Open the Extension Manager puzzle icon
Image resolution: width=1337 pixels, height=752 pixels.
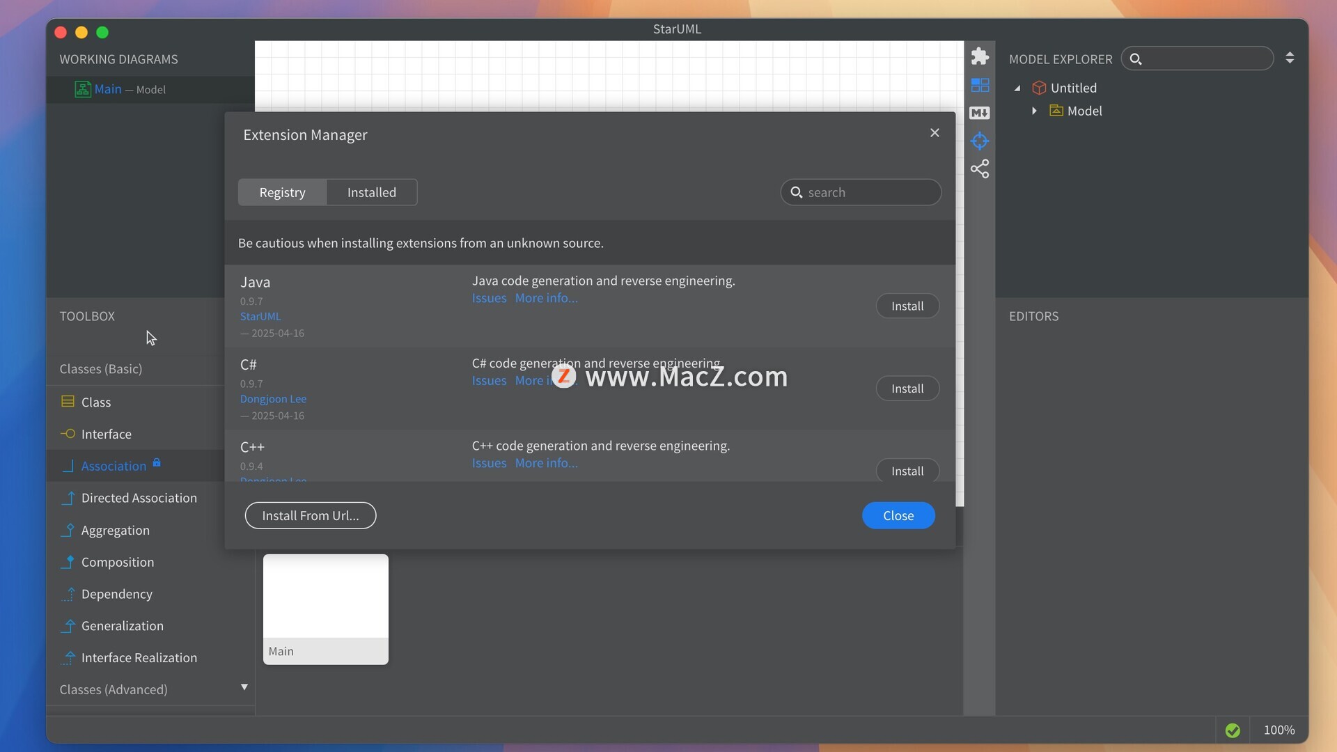tap(980, 56)
